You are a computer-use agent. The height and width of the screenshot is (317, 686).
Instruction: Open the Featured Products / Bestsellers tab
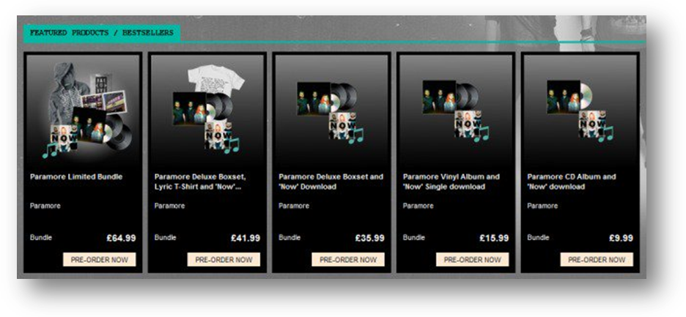coord(101,33)
